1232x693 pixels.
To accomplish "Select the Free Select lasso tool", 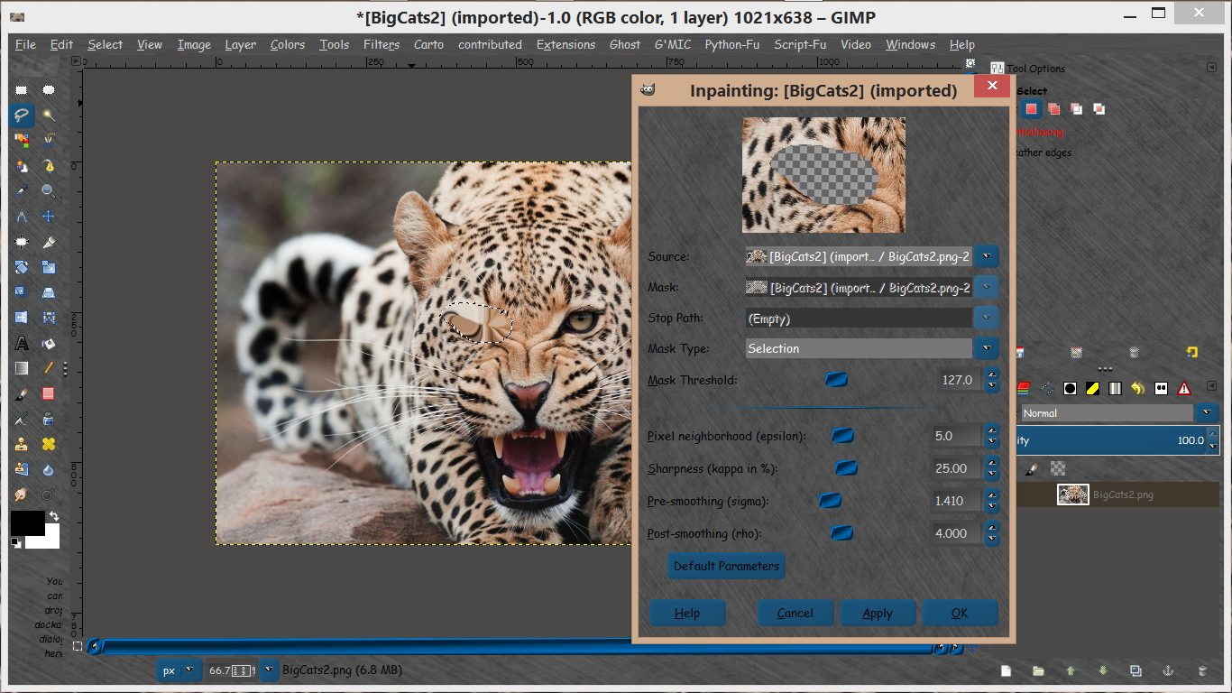I will click(x=22, y=115).
